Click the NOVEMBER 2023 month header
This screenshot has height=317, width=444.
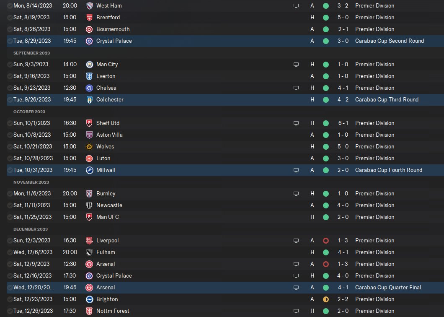coord(31,182)
